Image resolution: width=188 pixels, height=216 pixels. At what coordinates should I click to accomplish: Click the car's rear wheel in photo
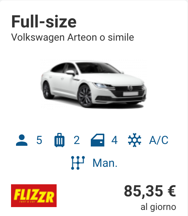[x=47, y=91]
